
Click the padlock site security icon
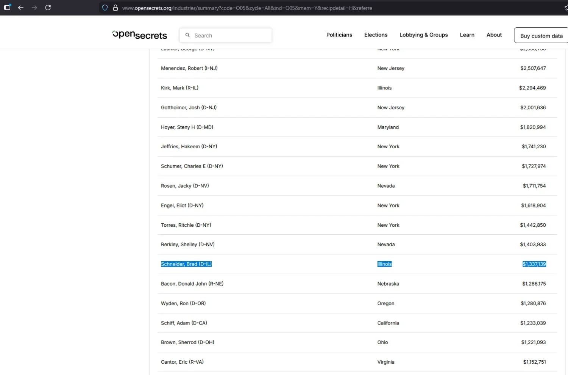115,8
